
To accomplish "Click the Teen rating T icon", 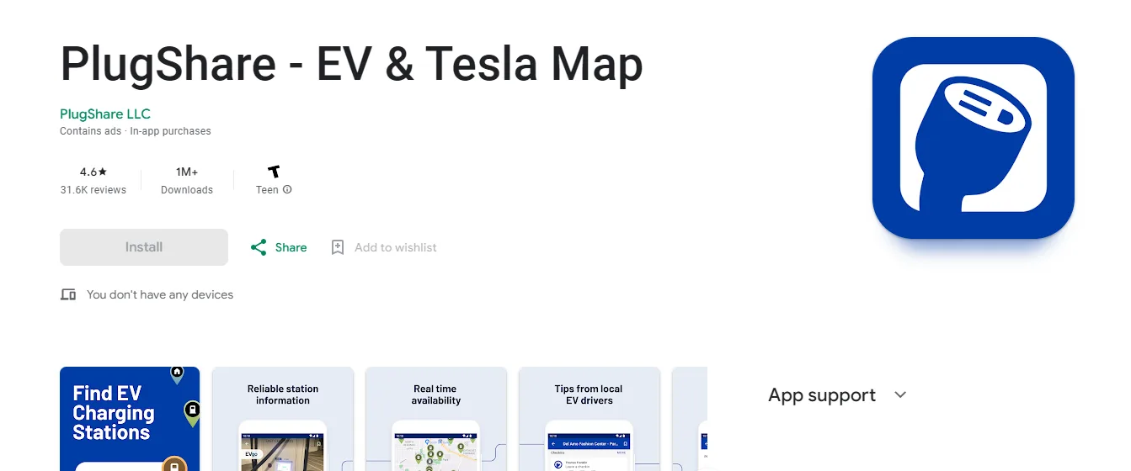I will 273,172.
